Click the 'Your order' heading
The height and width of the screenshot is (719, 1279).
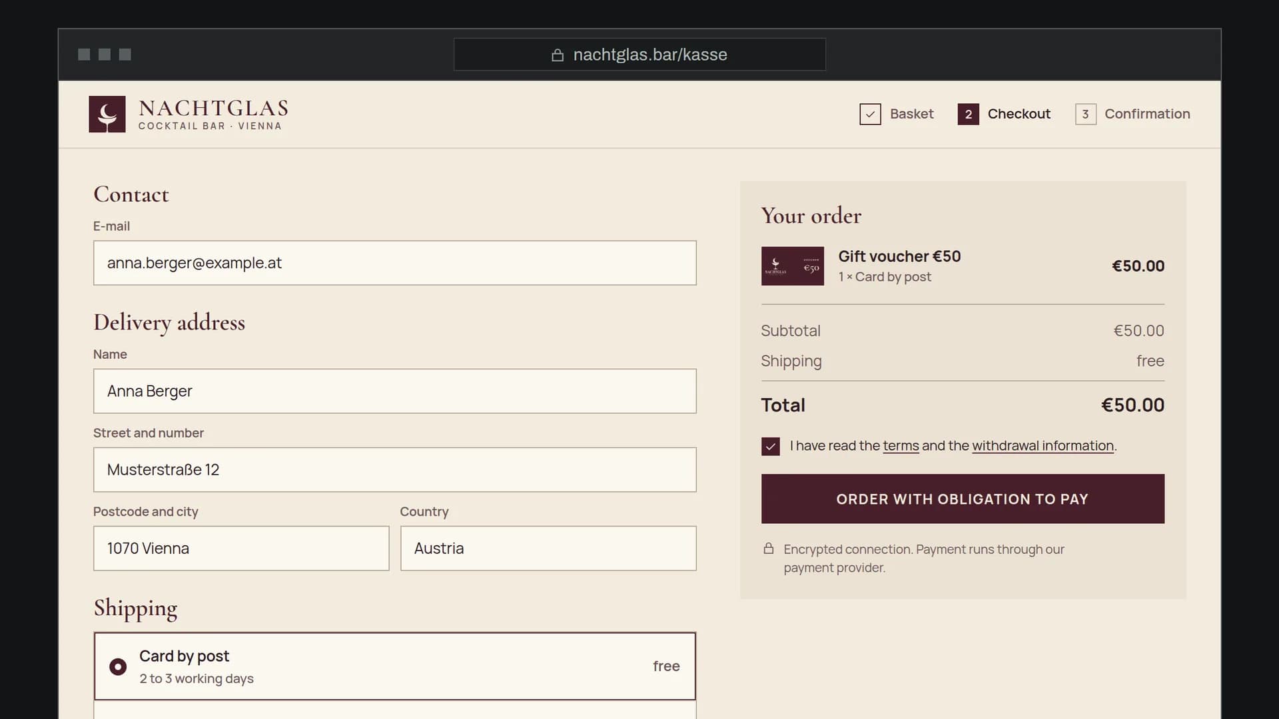pos(811,216)
